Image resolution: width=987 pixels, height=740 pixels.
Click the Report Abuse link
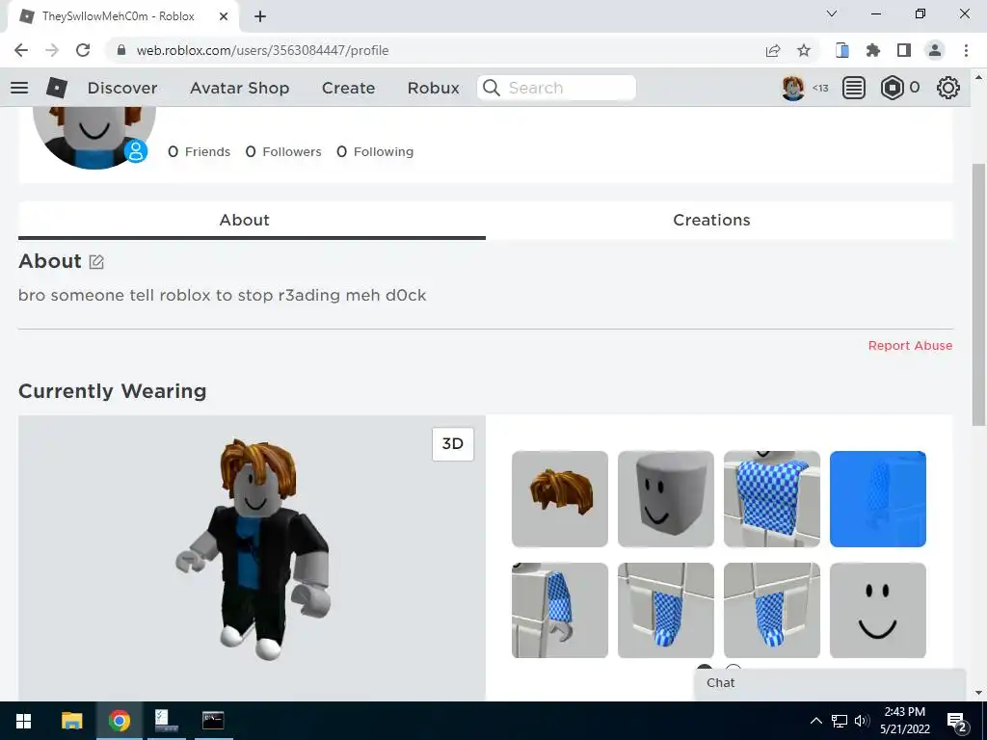point(910,346)
